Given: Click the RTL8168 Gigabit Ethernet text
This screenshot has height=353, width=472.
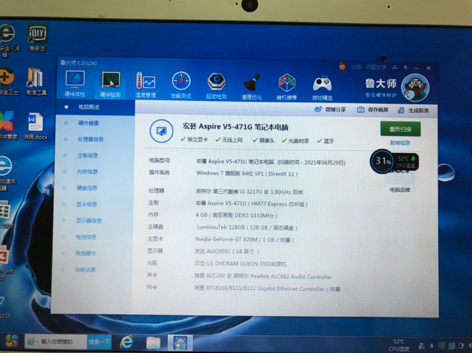Looking at the screenshot, I should click(x=267, y=289).
